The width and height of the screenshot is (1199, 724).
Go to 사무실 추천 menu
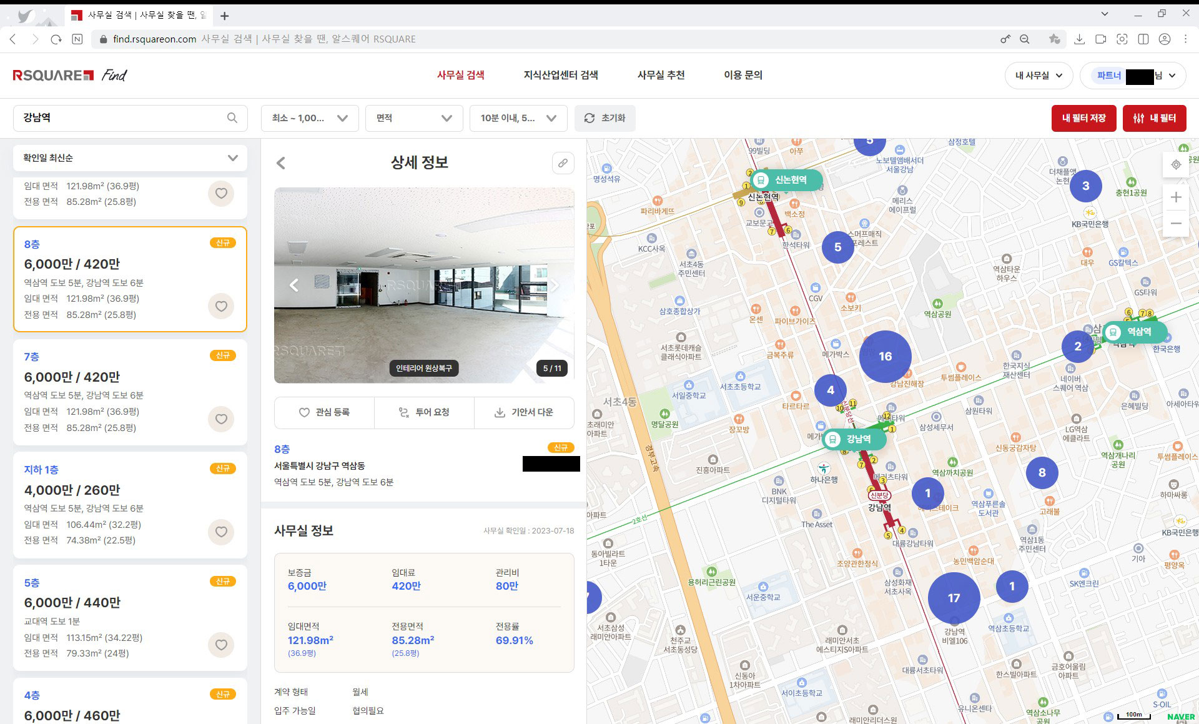[x=661, y=75]
